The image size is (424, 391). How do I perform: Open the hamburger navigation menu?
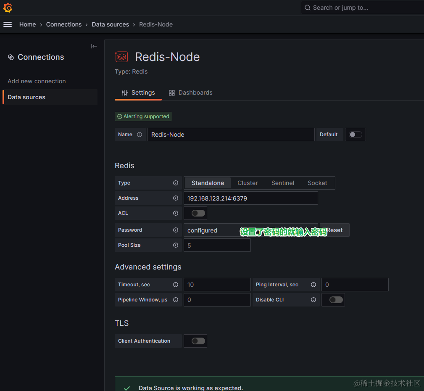click(8, 24)
